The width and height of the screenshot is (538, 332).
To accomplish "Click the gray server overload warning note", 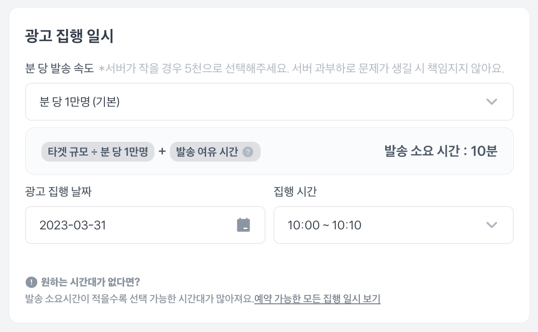I will 301,69.
